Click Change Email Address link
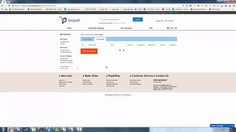 [66, 60]
